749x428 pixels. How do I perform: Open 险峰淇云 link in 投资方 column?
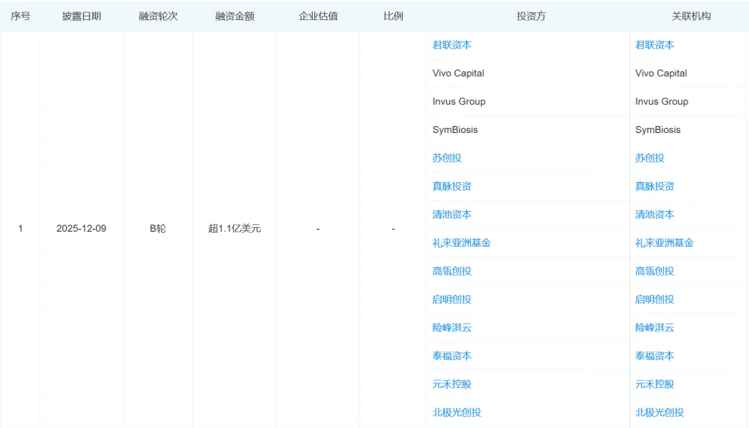pyautogui.click(x=452, y=328)
